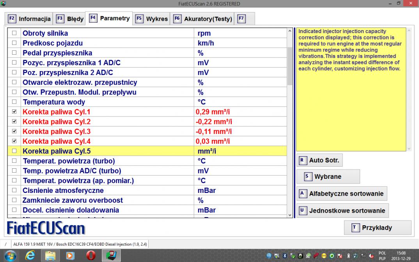Open the Przykłady button
Image resolution: width=419 pixels, height=262 pixels.
pyautogui.click(x=378, y=228)
